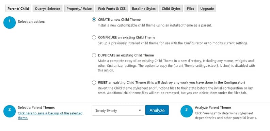Open the Child Styles tab
Image resolution: width=270 pixels, height=131 pixels.
[x=171, y=9]
